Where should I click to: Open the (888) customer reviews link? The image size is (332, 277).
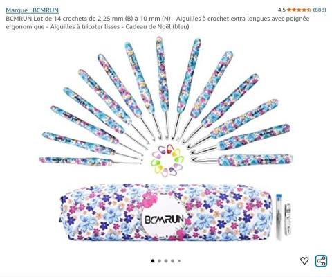click(320, 10)
